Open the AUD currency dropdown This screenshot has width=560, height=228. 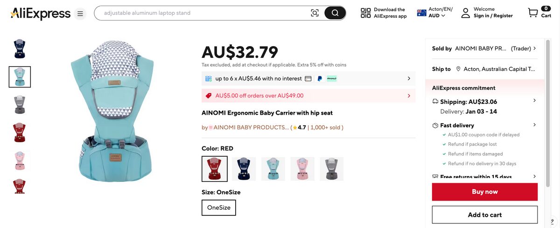click(437, 16)
